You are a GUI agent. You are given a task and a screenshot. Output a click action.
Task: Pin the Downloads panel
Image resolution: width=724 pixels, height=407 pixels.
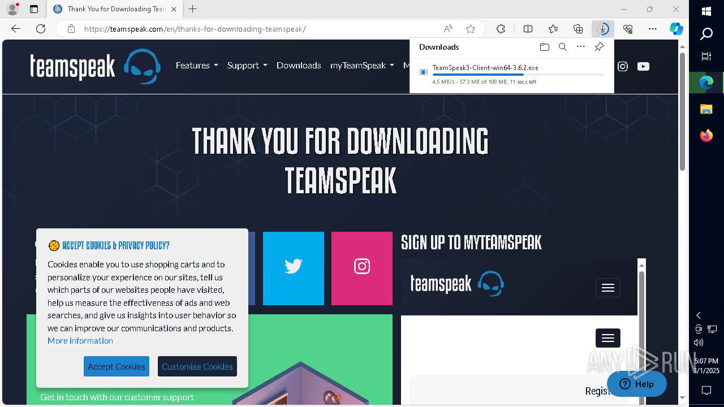click(x=599, y=47)
